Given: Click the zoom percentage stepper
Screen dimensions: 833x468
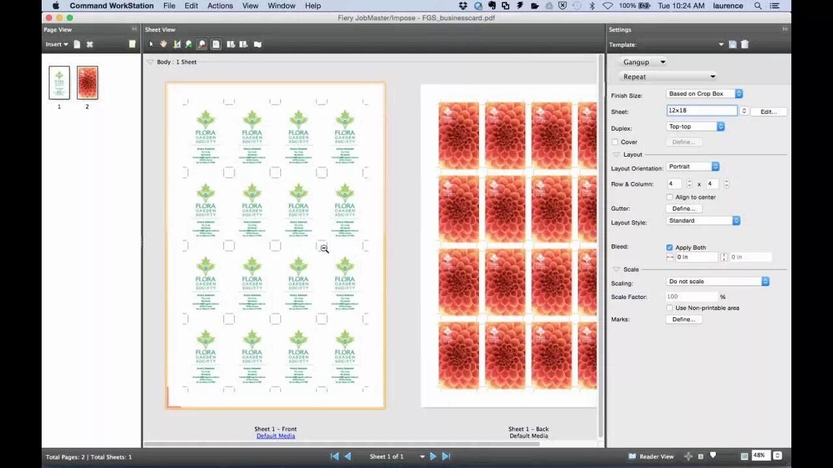Looking at the screenshot, I should (x=777, y=456).
